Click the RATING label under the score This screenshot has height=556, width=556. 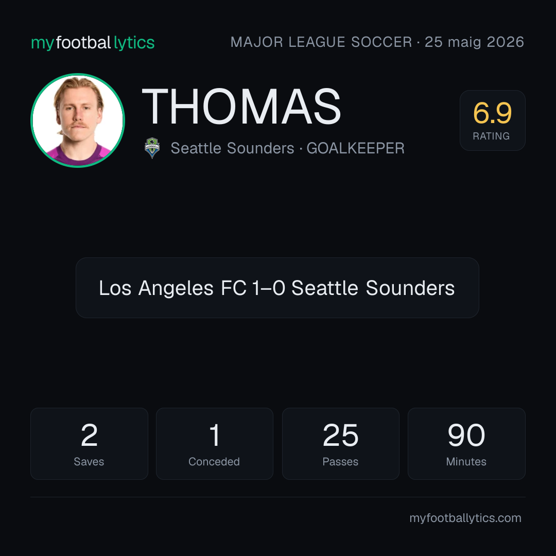(491, 136)
